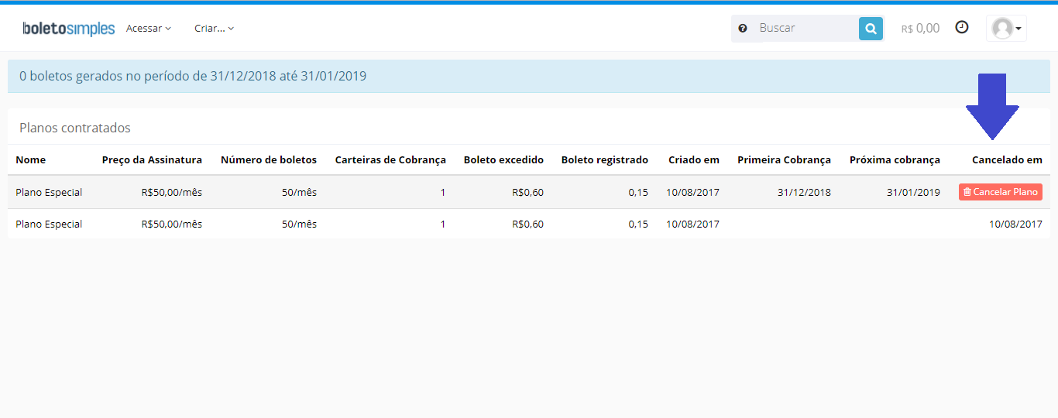1058x418 pixels.
Task: Click the 10/08/2017 cancellation date
Action: pyautogui.click(x=1015, y=224)
